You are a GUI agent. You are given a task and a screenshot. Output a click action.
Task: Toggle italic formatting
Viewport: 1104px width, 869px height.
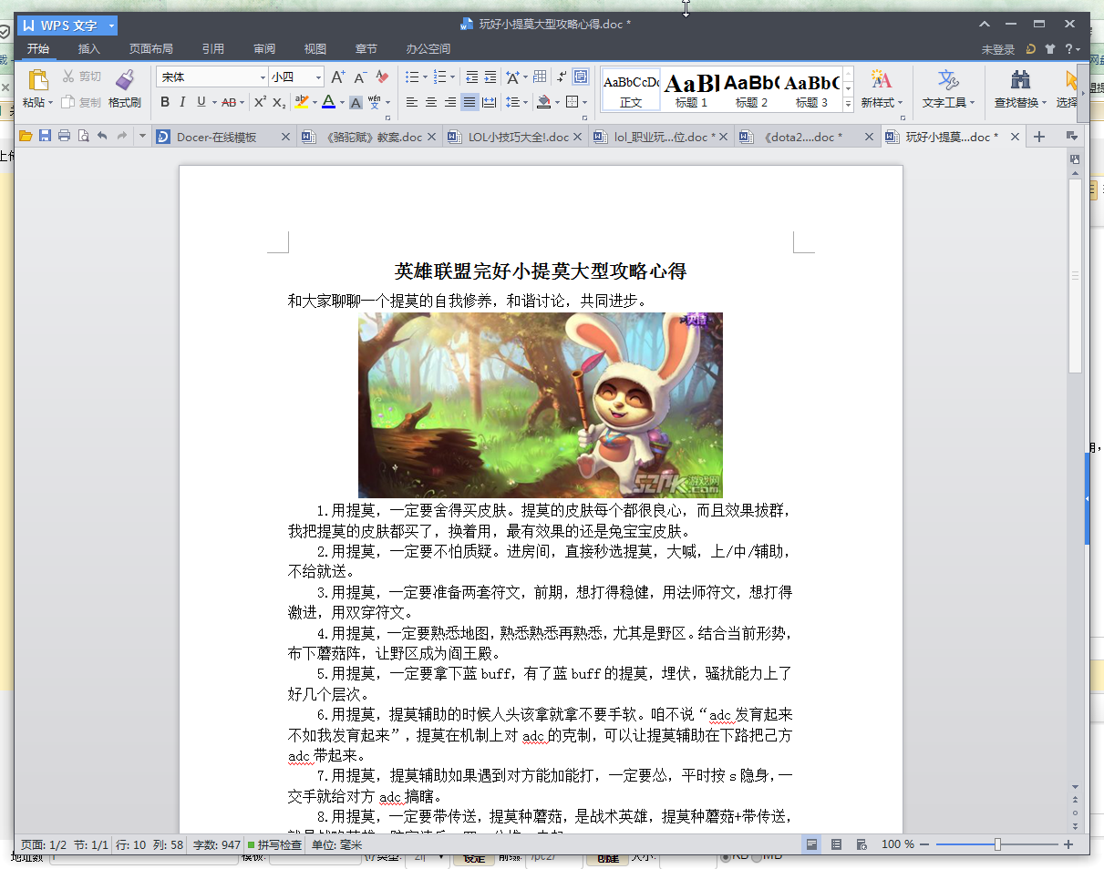182,102
